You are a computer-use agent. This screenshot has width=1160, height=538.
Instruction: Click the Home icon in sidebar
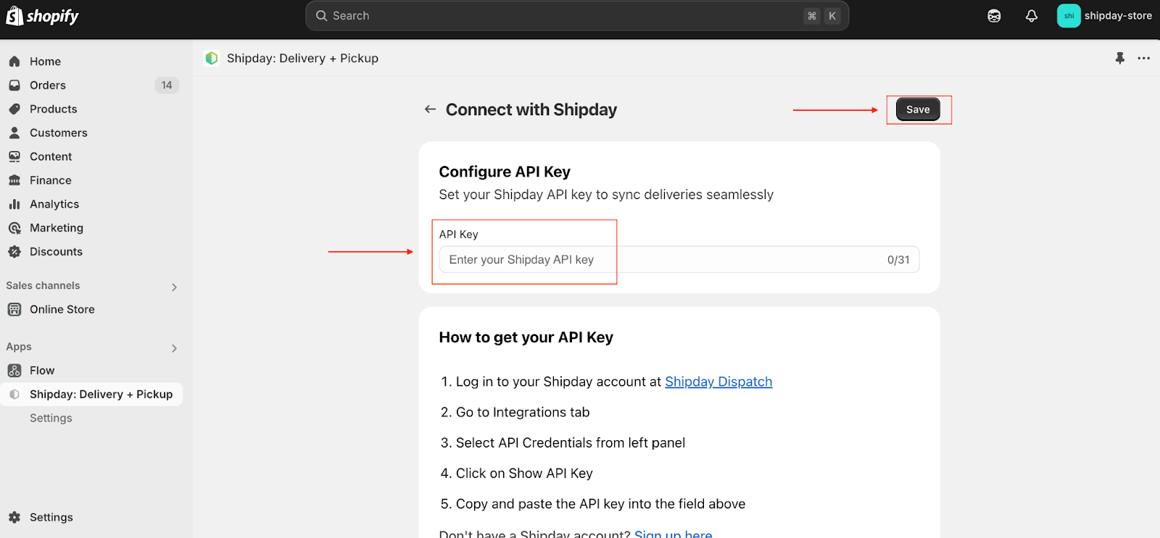pyautogui.click(x=14, y=62)
